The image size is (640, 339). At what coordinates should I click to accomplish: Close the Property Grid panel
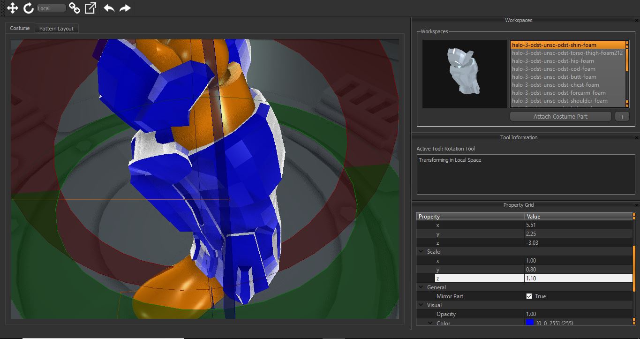point(637,205)
